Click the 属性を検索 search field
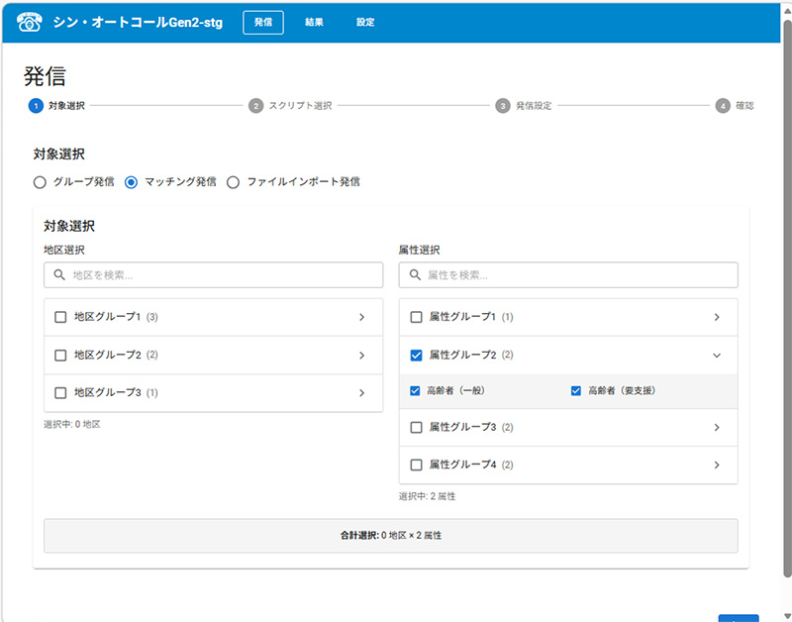 pos(568,275)
